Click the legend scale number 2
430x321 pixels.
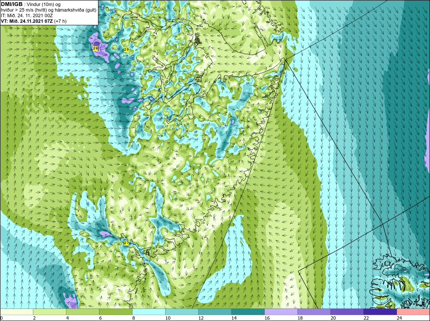34,318
